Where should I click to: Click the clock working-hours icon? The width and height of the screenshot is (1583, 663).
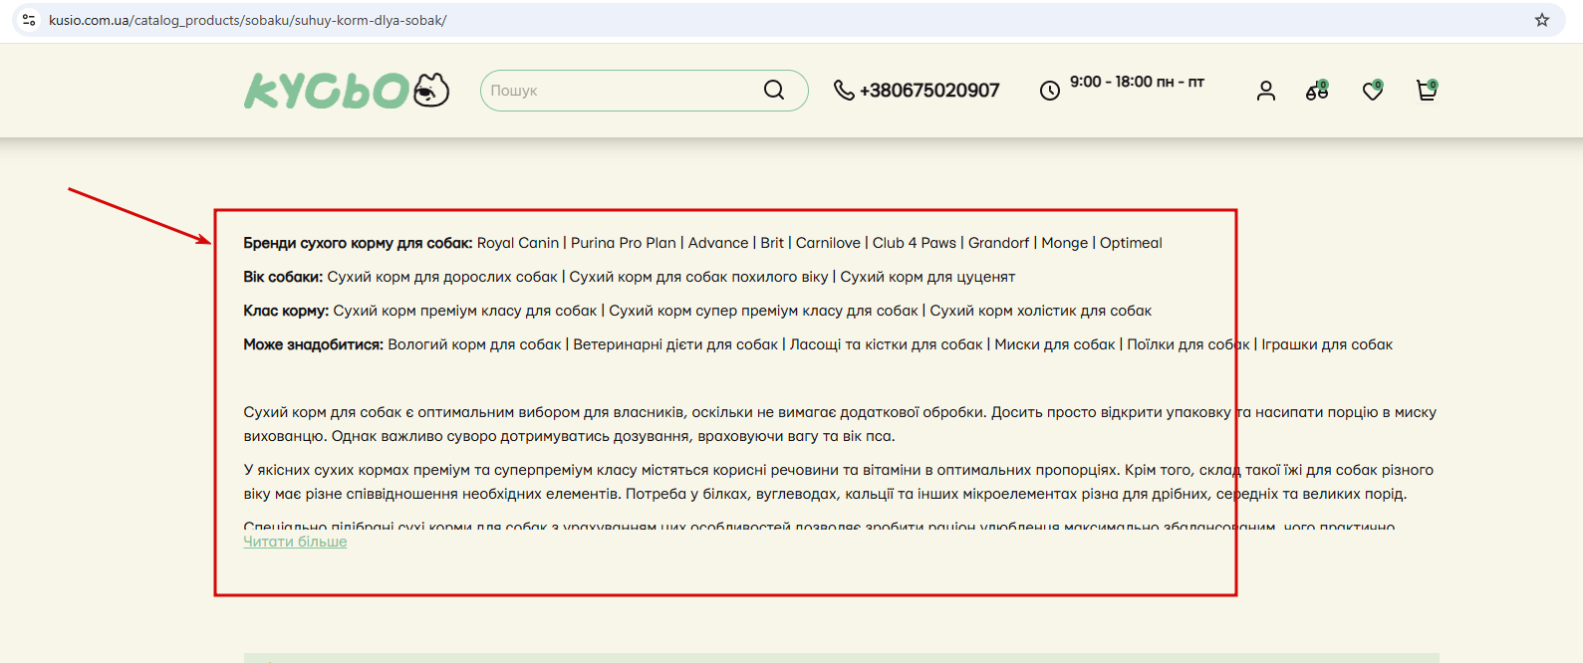(x=1050, y=91)
